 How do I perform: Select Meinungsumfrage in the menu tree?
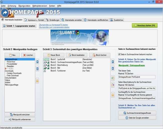pyautogui.click(x=12, y=85)
